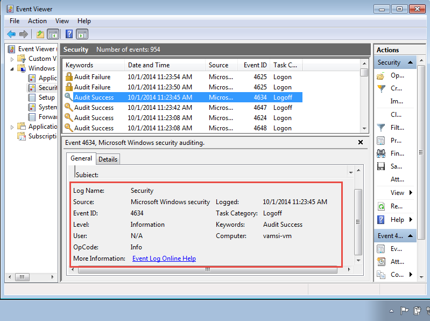The image size is (430, 321).
Task: Expand Applications and Services Logs node
Action: tap(12, 127)
